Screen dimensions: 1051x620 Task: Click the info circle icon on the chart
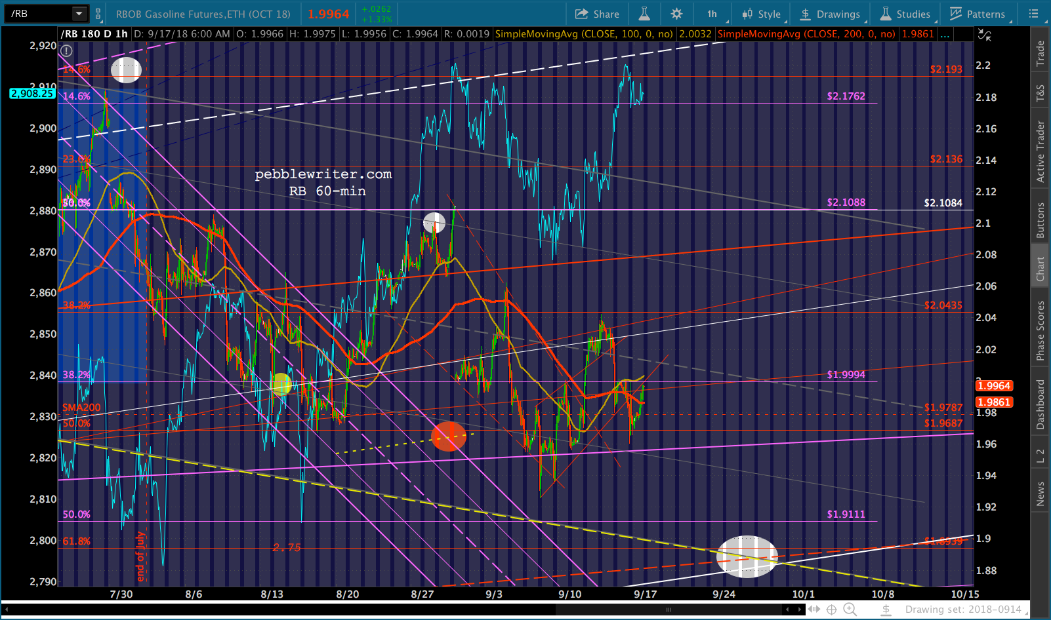tap(66, 50)
